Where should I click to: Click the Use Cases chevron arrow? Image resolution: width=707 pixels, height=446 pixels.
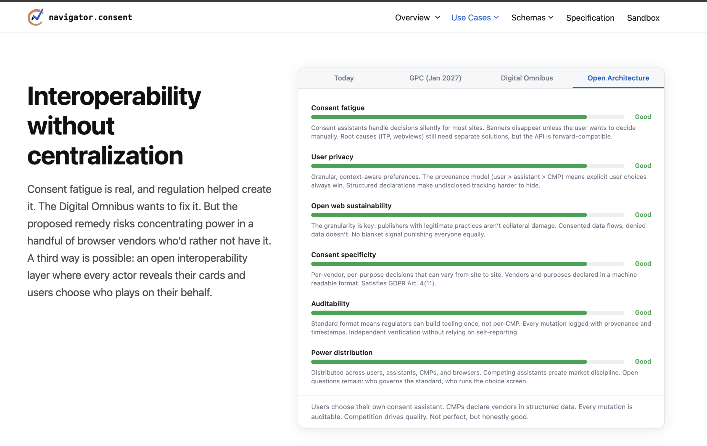[496, 18]
